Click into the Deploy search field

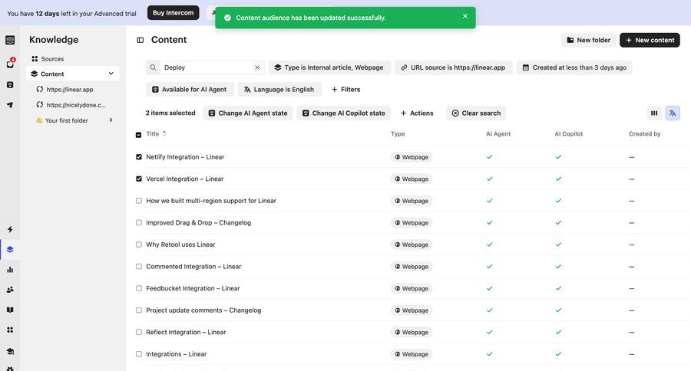205,67
